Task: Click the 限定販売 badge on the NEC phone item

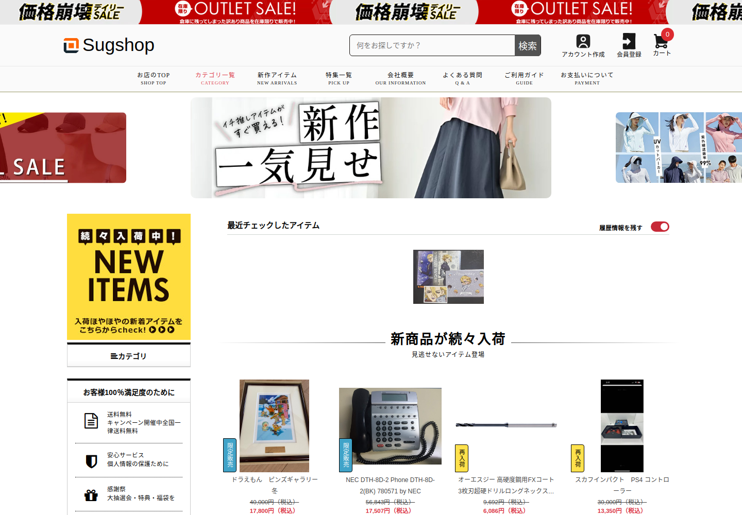Action: point(346,455)
